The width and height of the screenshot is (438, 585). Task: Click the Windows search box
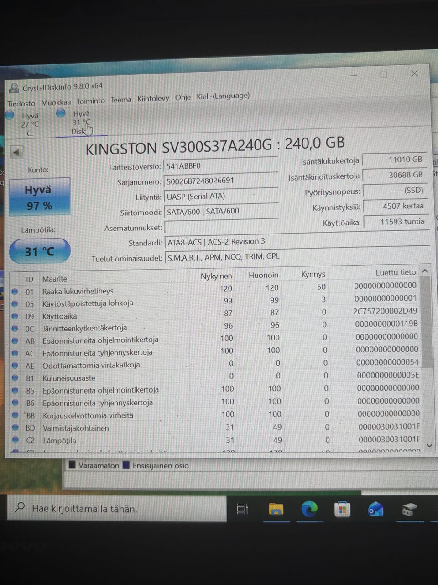point(117,508)
